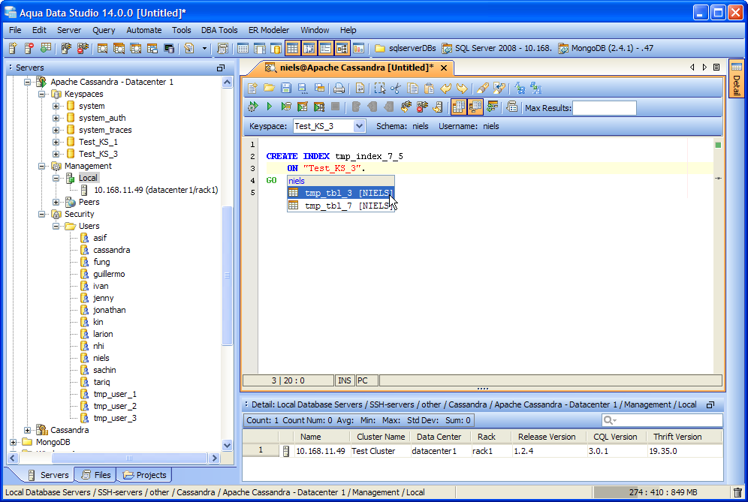Click the document list icon right of tab arrows
748x502 pixels.
716,68
